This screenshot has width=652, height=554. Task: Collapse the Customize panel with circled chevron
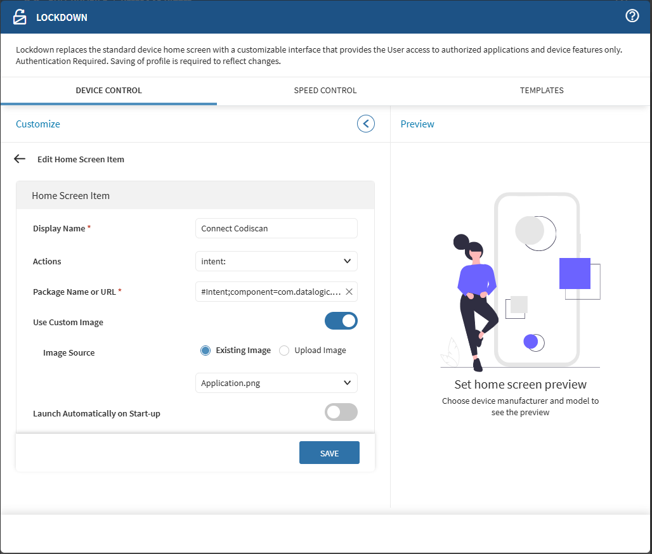[x=366, y=124]
